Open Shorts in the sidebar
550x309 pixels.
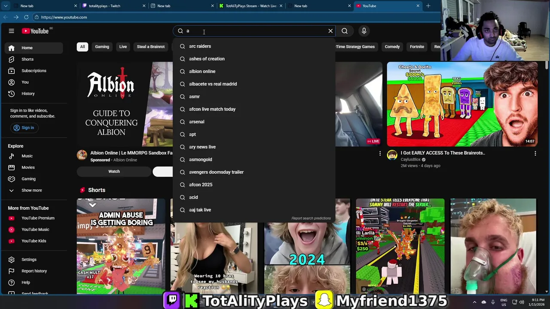(x=34, y=59)
